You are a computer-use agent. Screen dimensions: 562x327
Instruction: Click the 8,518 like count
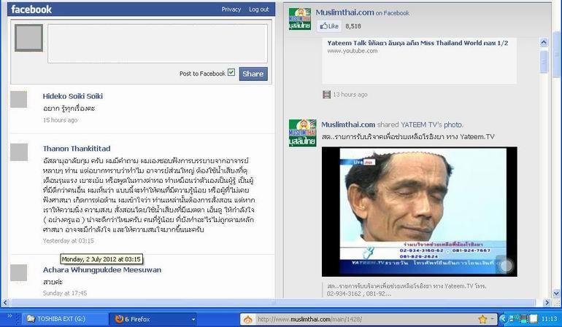pyautogui.click(x=353, y=26)
